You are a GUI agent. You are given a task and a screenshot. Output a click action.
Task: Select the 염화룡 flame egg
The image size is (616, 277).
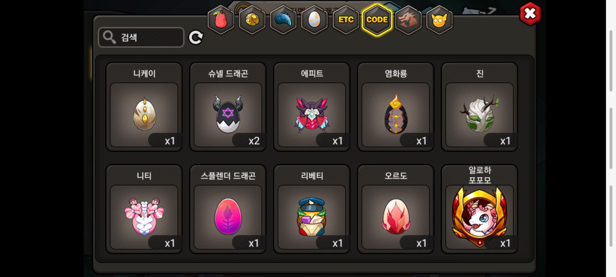pyautogui.click(x=396, y=107)
